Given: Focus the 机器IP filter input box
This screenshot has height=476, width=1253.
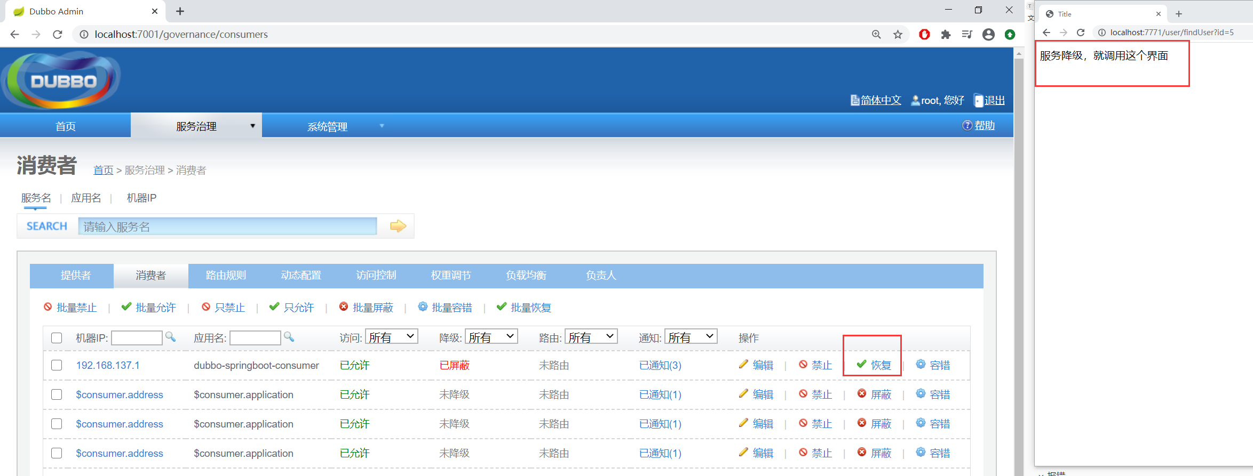Looking at the screenshot, I should coord(137,338).
